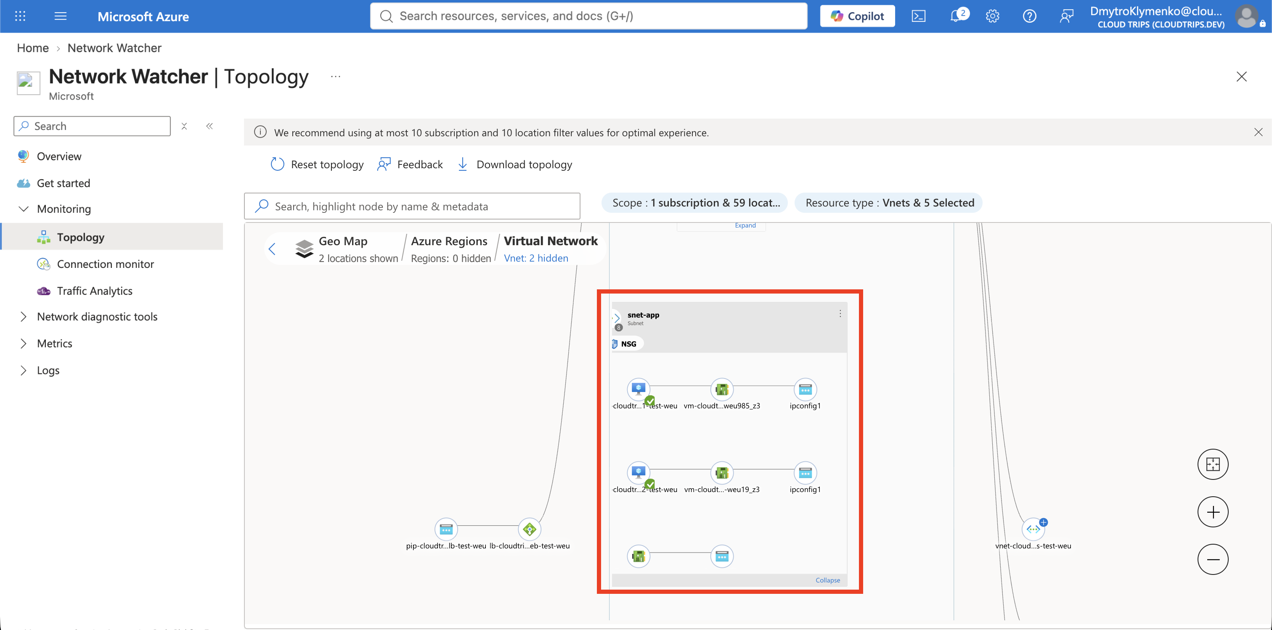Screen dimensions: 1272x630
Task: Open the Help question-mark icon
Action: tap(1029, 16)
